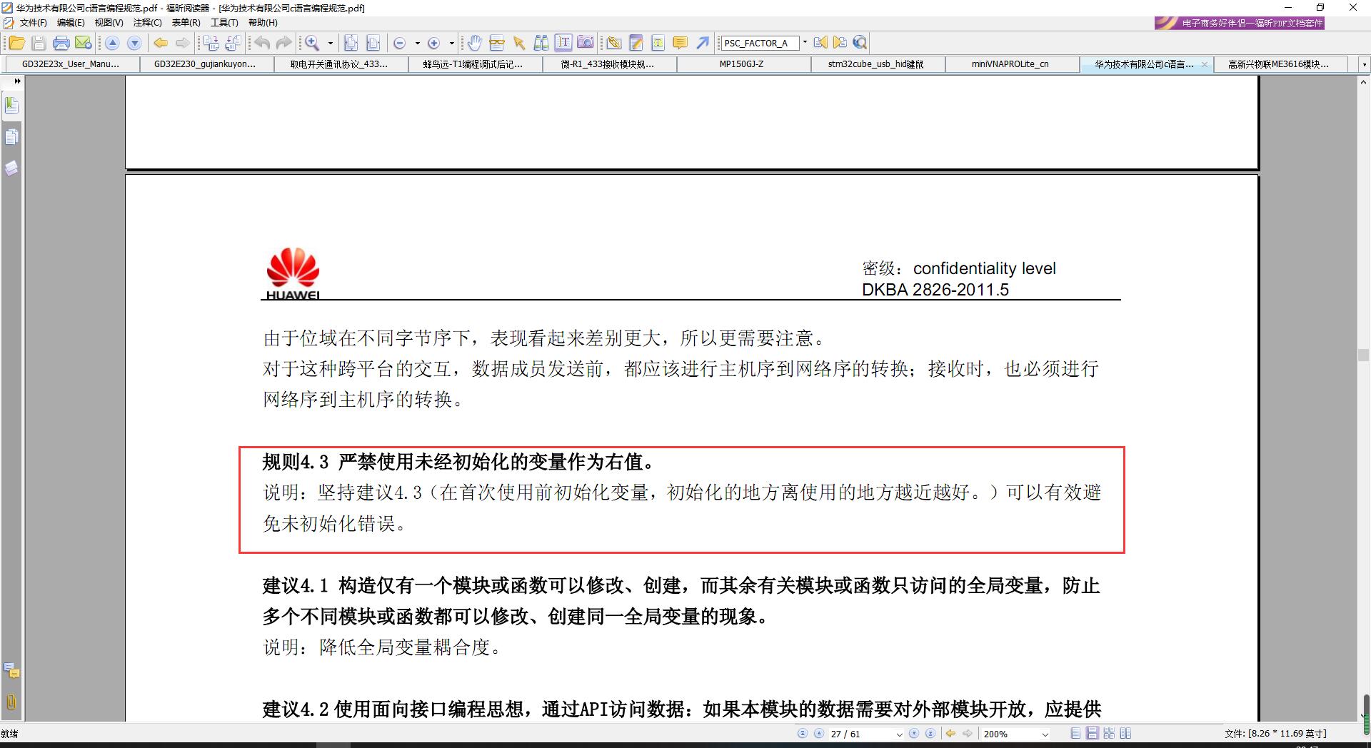Image resolution: width=1371 pixels, height=748 pixels.
Task: Select the Hand tool
Action: (x=475, y=43)
